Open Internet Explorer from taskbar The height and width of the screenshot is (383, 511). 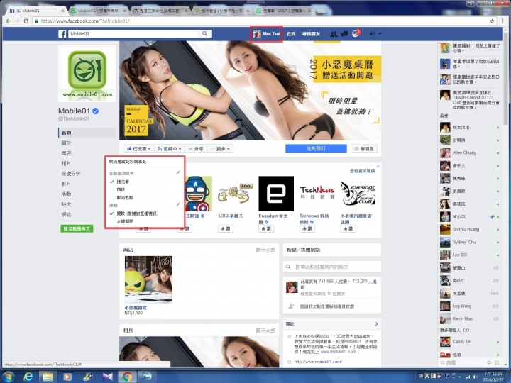(x=28, y=377)
